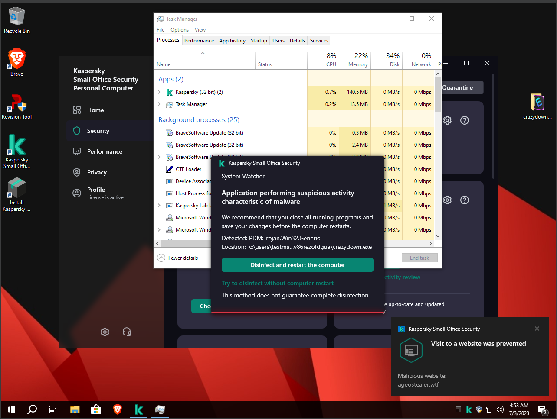Open the File menu in Task Manager
The height and width of the screenshot is (419, 557).
pos(161,30)
